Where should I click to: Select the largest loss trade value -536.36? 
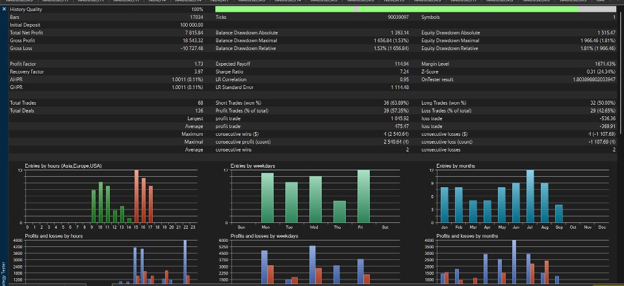coord(608,118)
